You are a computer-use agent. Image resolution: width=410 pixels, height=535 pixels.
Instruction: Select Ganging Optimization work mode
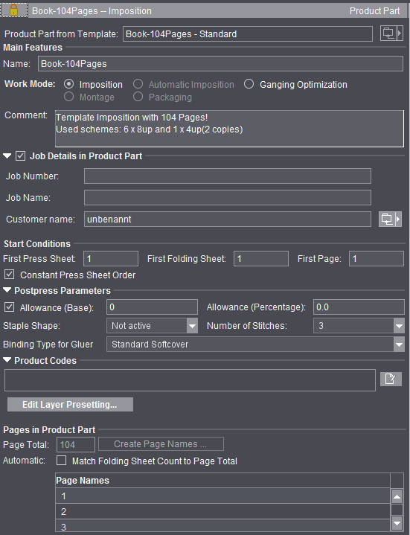pos(249,84)
